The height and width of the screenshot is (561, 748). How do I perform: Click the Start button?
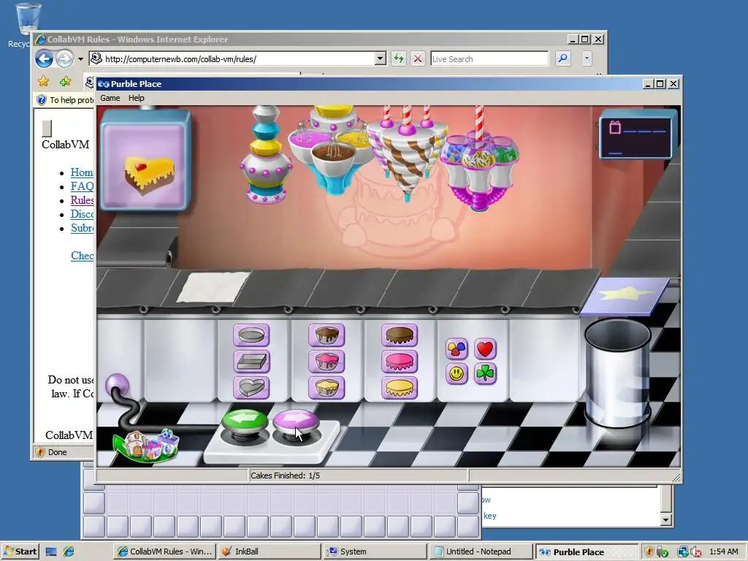tap(20, 552)
